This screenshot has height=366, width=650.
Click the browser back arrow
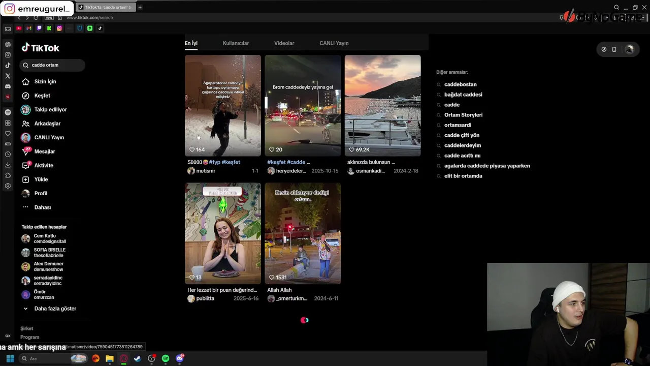click(x=19, y=18)
